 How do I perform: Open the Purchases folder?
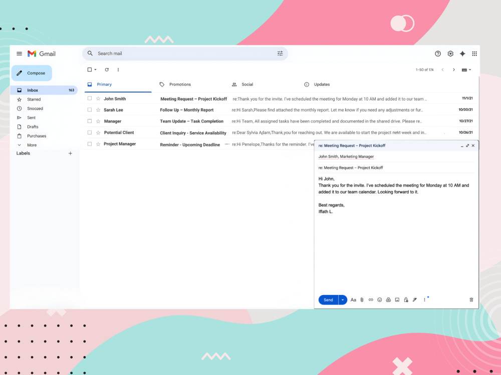tap(37, 136)
